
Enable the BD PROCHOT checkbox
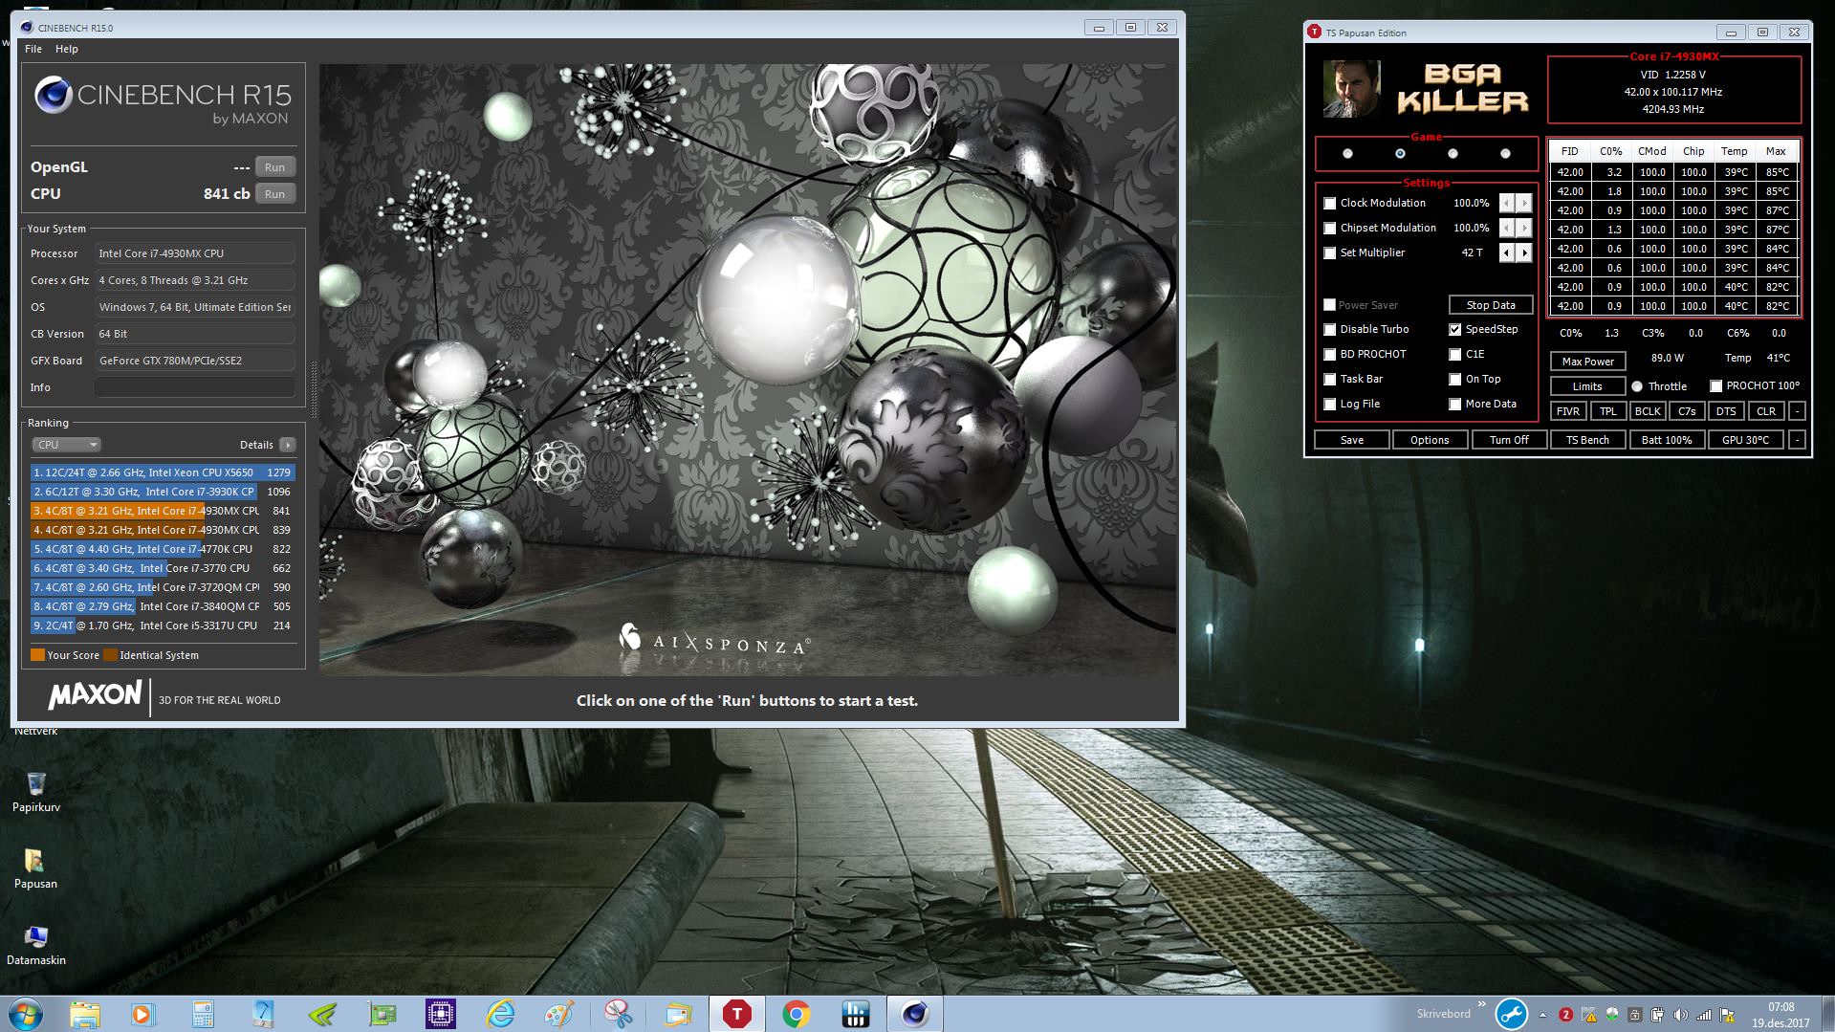(1329, 354)
